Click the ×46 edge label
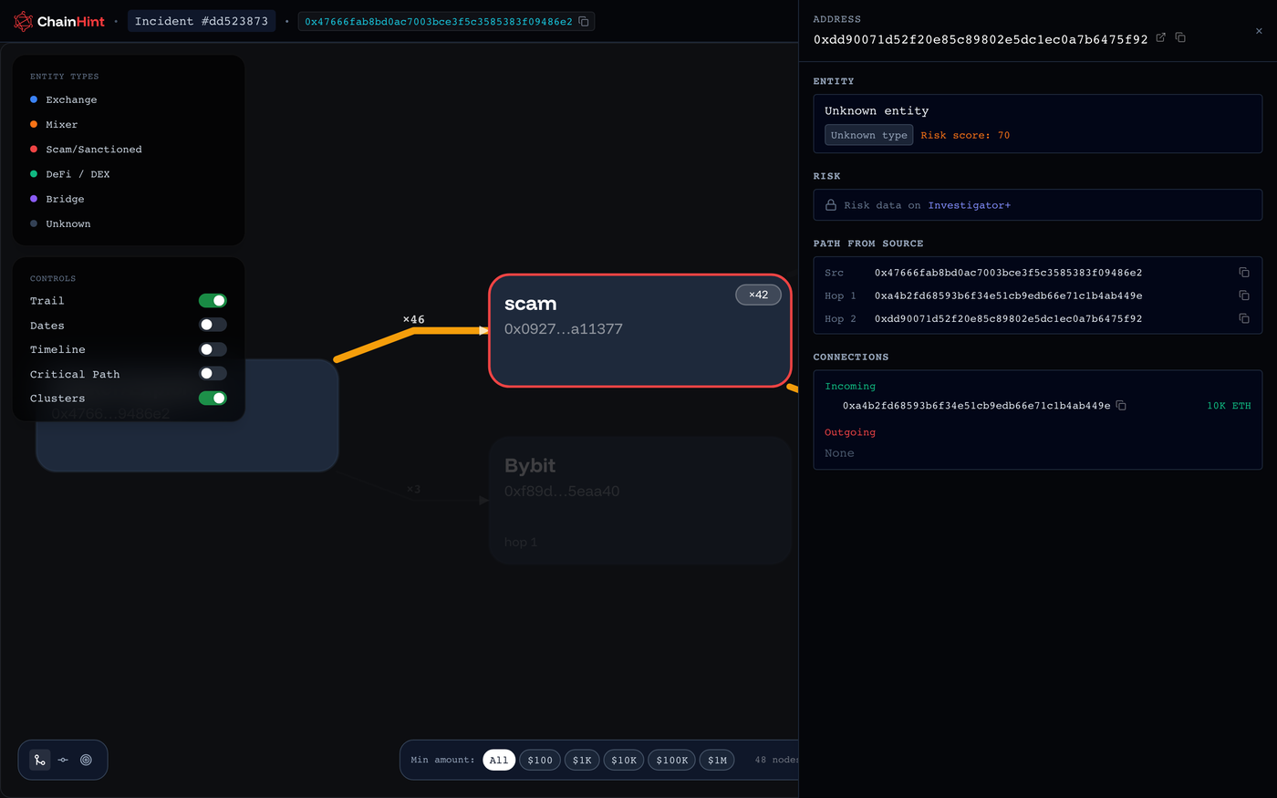 coord(413,319)
